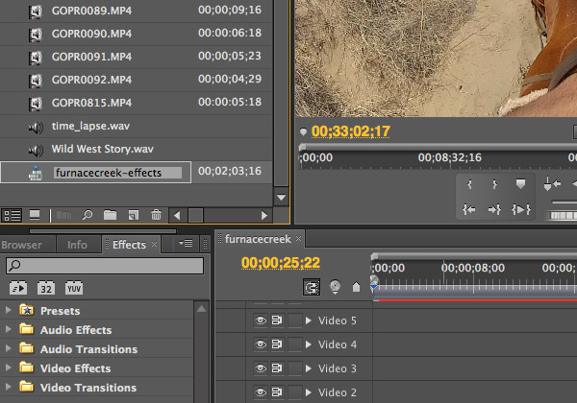Filter 32-bit color effects
The image size is (577, 403).
pos(46,289)
